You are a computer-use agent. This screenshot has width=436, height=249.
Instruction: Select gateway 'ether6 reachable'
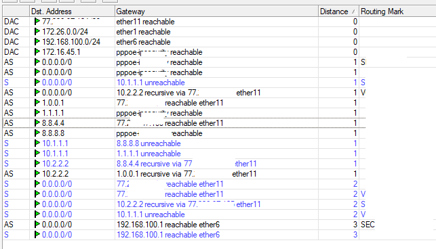143,42
